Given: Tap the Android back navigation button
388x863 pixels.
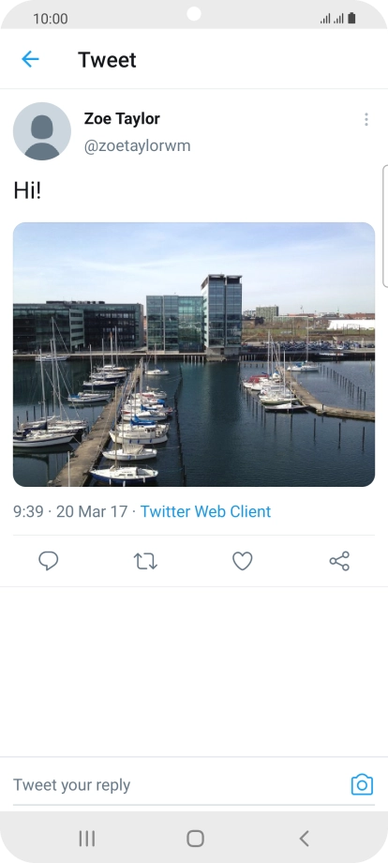Looking at the screenshot, I should [304, 839].
